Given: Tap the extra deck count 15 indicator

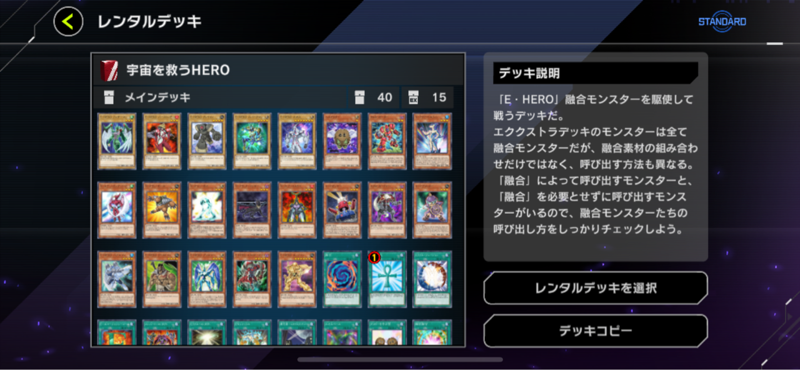Looking at the screenshot, I should tap(428, 97).
